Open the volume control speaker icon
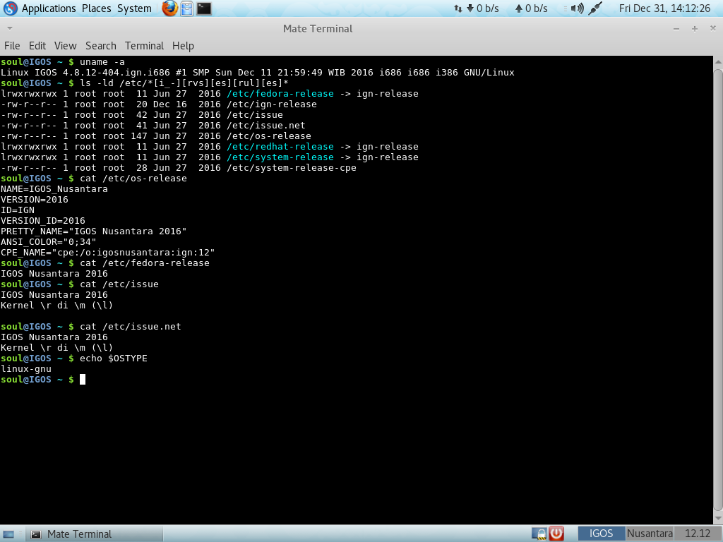Screen dimensions: 723x542 click(x=577, y=8)
